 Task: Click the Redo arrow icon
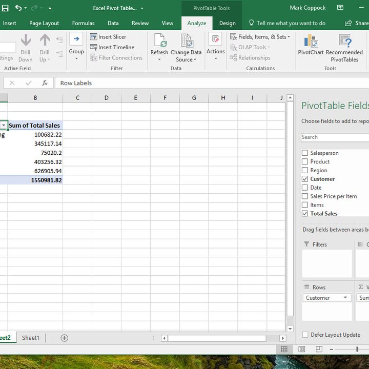(x=34, y=8)
